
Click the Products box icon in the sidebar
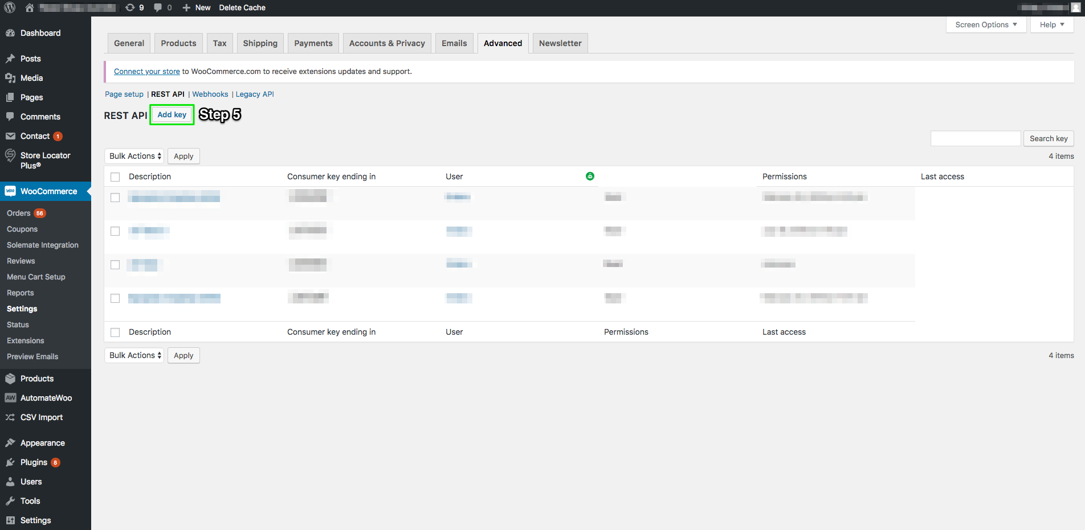[10, 379]
